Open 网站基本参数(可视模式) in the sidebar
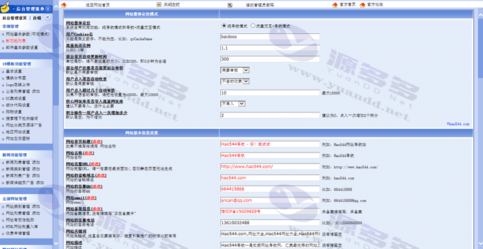Screen dimensions: 483x249 [x=28, y=34]
